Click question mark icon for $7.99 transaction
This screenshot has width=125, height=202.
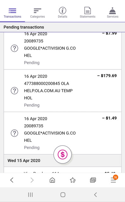point(15,48)
